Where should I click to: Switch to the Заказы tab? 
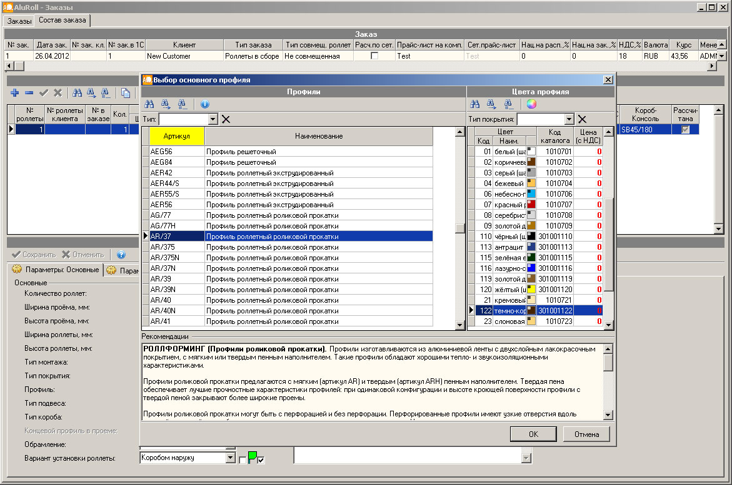coord(19,21)
